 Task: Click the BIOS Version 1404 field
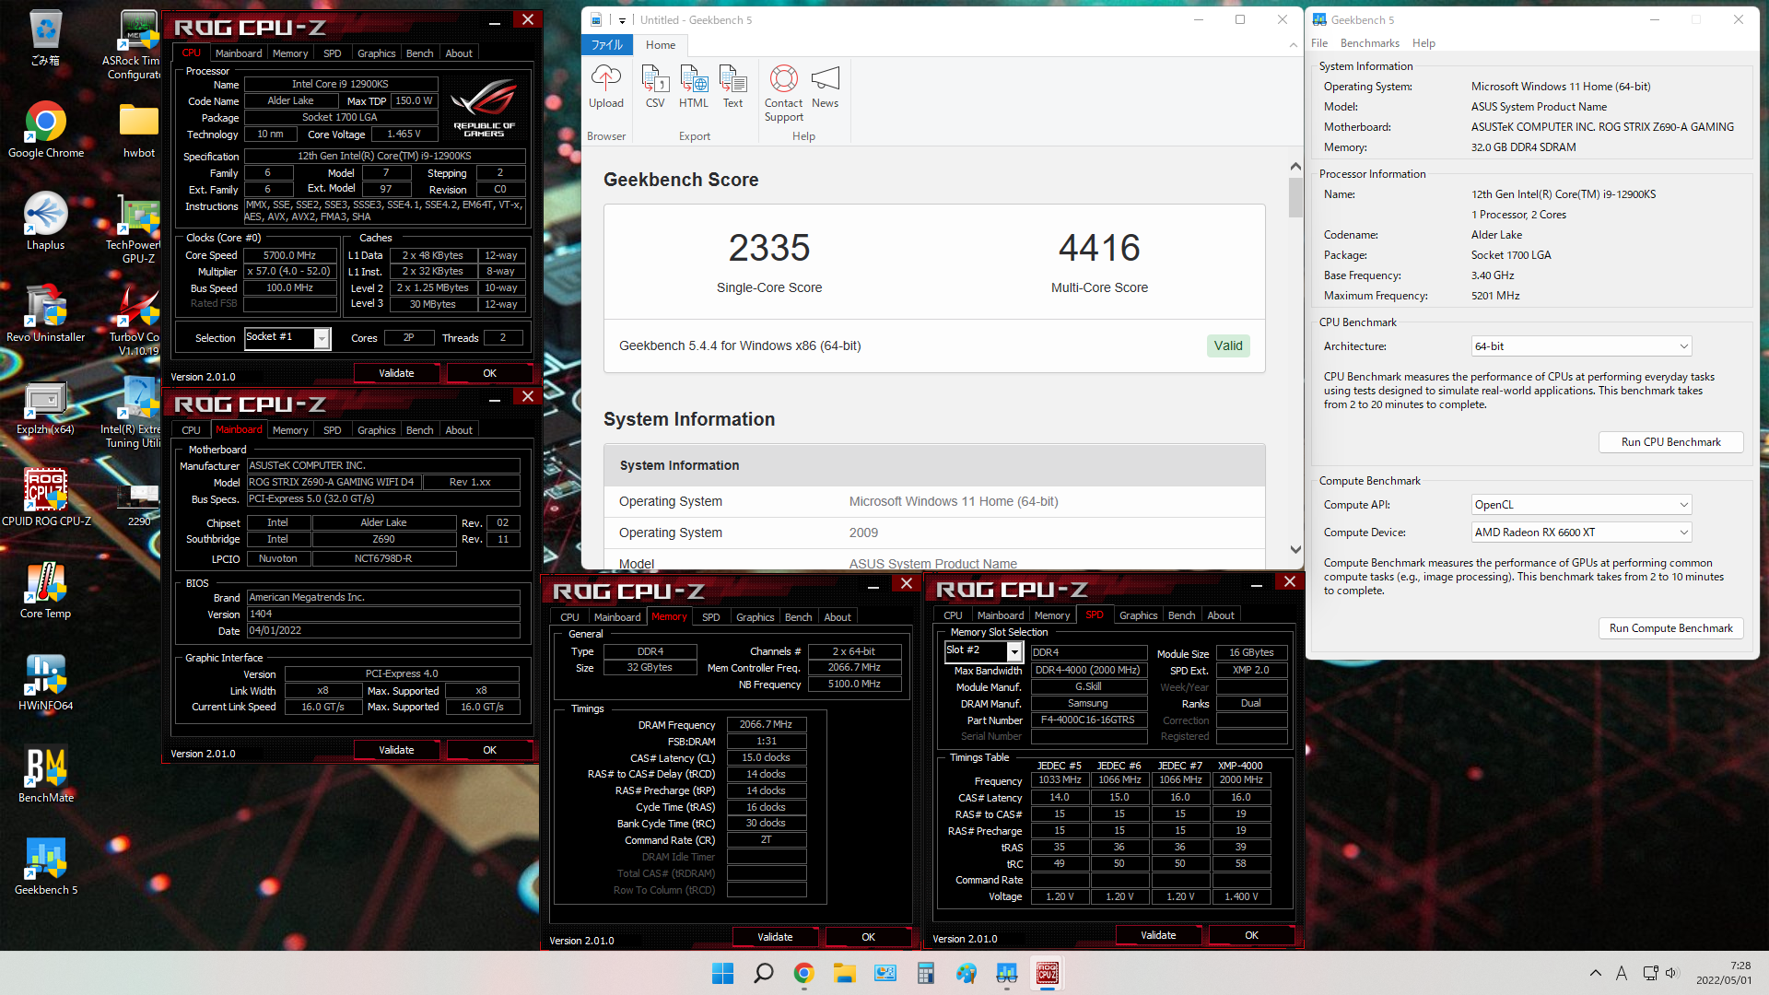[x=383, y=615]
